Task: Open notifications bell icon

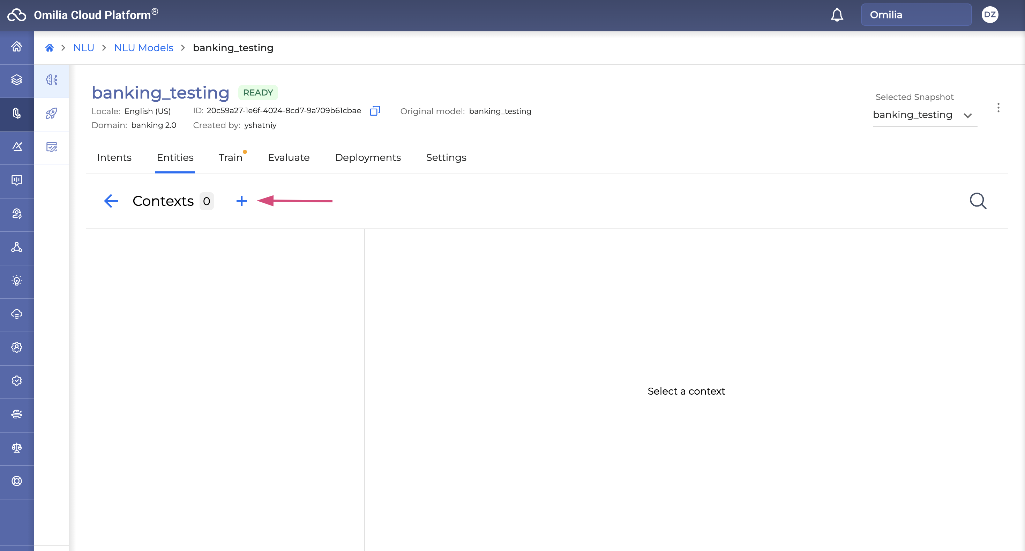Action: tap(837, 15)
